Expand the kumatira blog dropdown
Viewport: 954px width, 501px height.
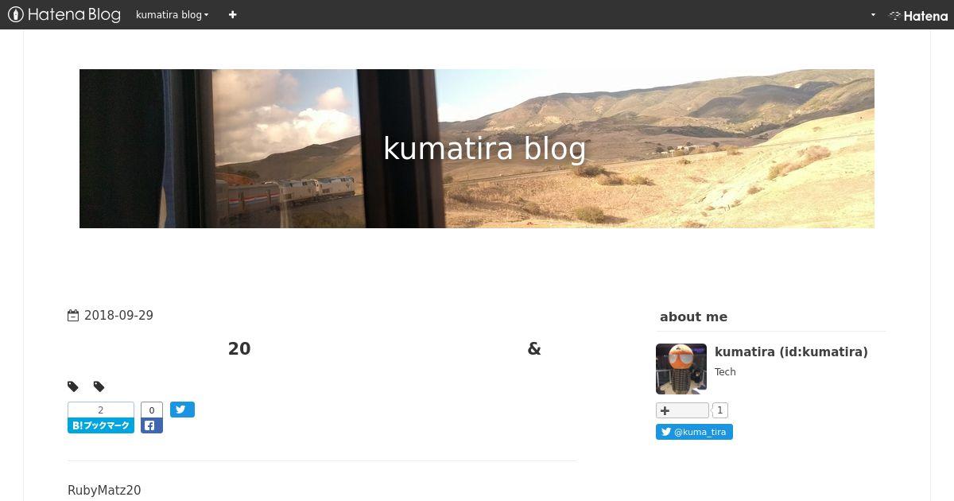172,14
